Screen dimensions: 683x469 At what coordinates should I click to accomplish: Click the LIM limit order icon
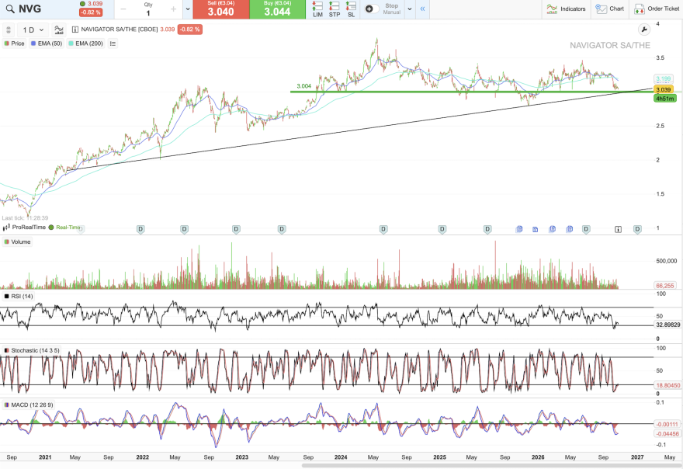point(317,9)
